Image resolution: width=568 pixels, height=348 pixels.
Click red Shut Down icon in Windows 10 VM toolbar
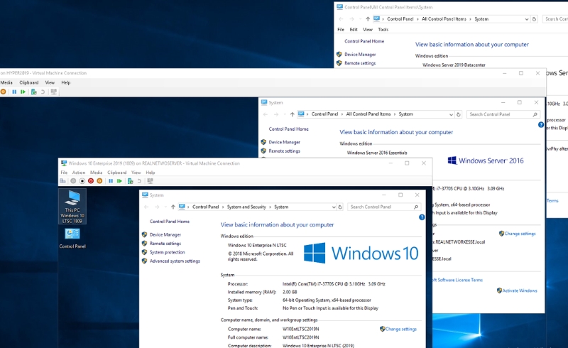91,181
